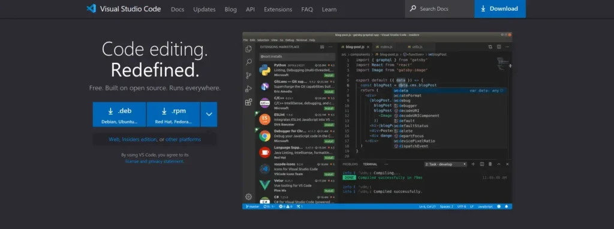Click the notifications bell in status bar
Image resolution: width=614 pixels, height=229 pixels.
507,206
